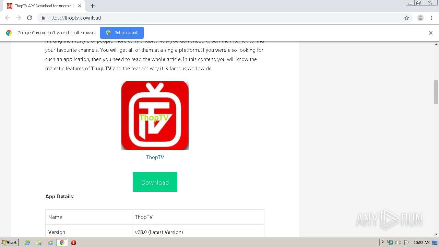Image resolution: width=439 pixels, height=247 pixels.
Task: Select the 'v28.0 (Latest Version)' cell
Action: [x=198, y=232]
